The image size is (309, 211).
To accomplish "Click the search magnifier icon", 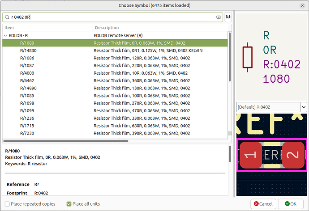I will (7, 17).
